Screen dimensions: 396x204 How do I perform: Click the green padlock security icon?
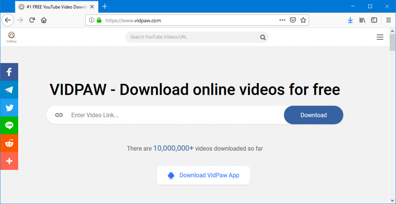(x=99, y=20)
